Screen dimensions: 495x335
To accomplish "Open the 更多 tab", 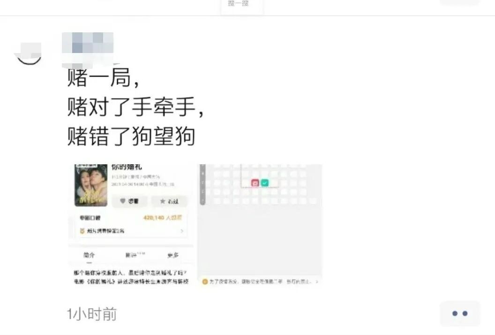I will click(172, 255).
